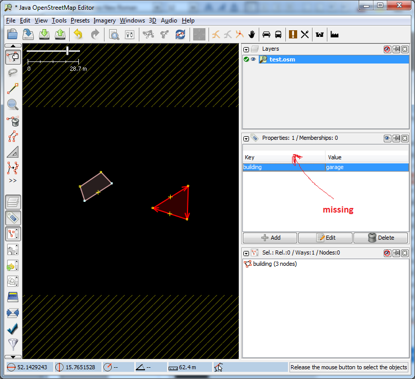Screen dimensions: 415x379
Task: Click the longitude field 15.7651528
Action: pos(78,367)
